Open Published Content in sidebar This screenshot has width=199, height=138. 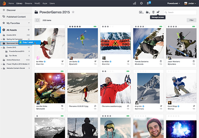tap(16, 16)
